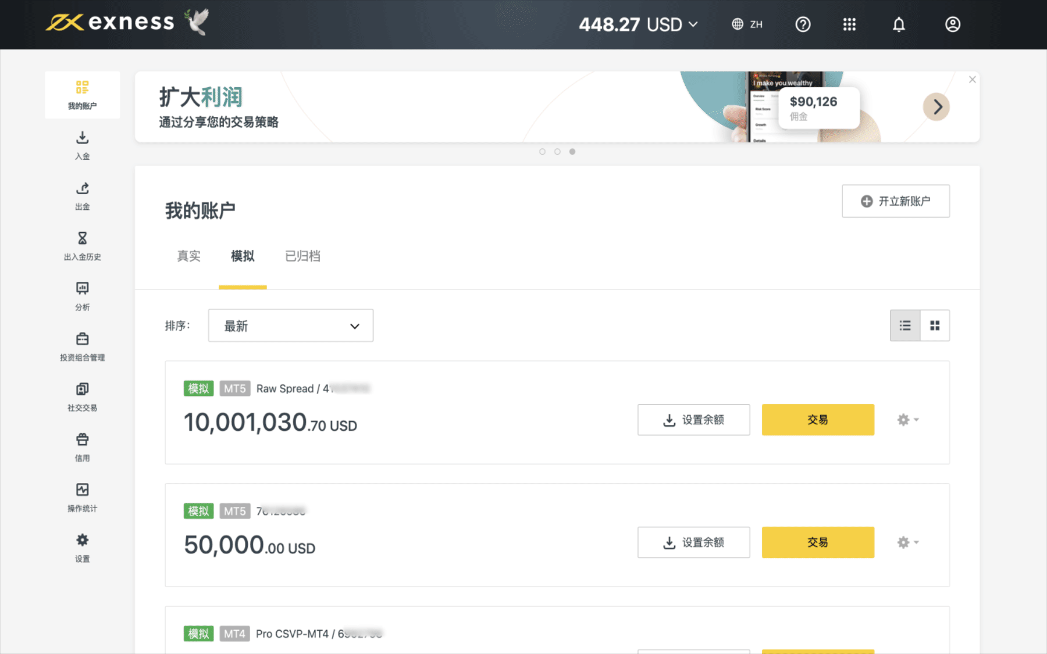Viewport: 1047px width, 654px height.
Task: Select third banner carousel dot
Action: coord(572,152)
